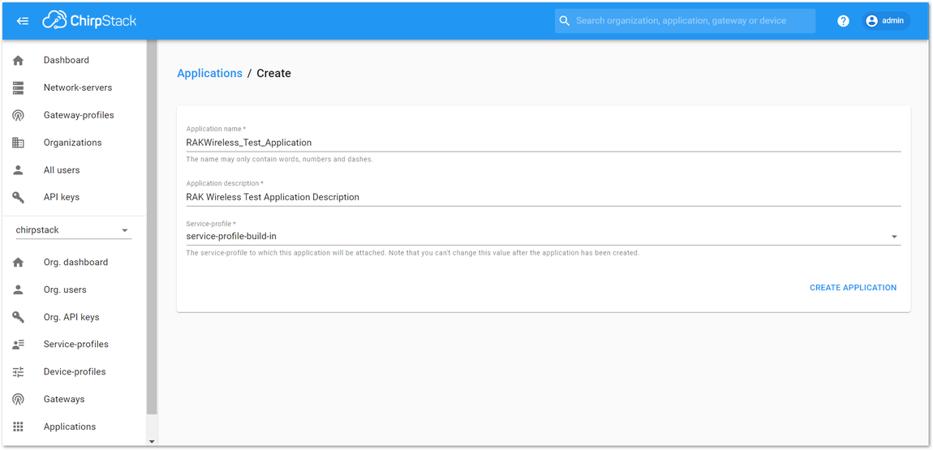The width and height of the screenshot is (933, 450).
Task: Open the Service-profile dropdown
Action: pos(544,237)
